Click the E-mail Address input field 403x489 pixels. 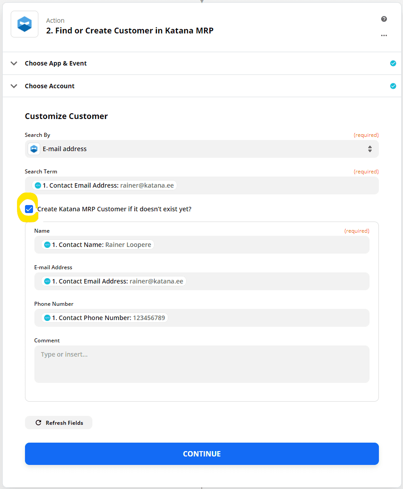pyautogui.click(x=202, y=281)
